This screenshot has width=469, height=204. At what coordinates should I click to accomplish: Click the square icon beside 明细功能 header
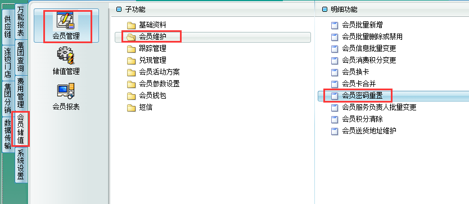(325, 10)
